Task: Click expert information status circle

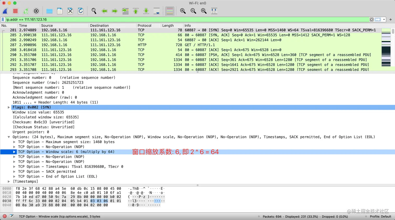Action: 4,216
